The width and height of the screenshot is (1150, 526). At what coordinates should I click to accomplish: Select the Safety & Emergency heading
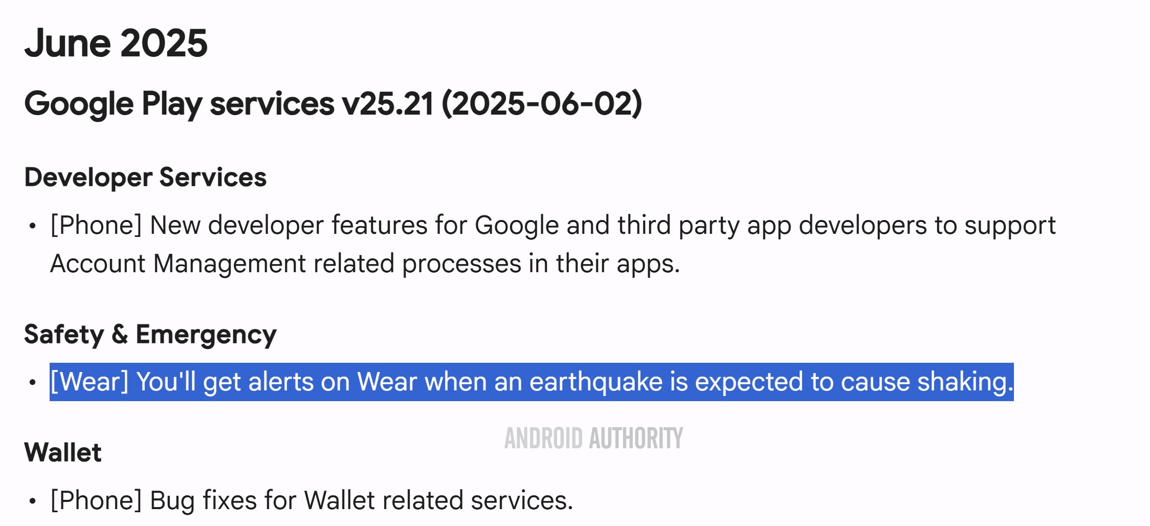[150, 335]
